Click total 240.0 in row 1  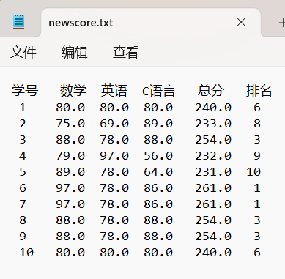[213, 108]
